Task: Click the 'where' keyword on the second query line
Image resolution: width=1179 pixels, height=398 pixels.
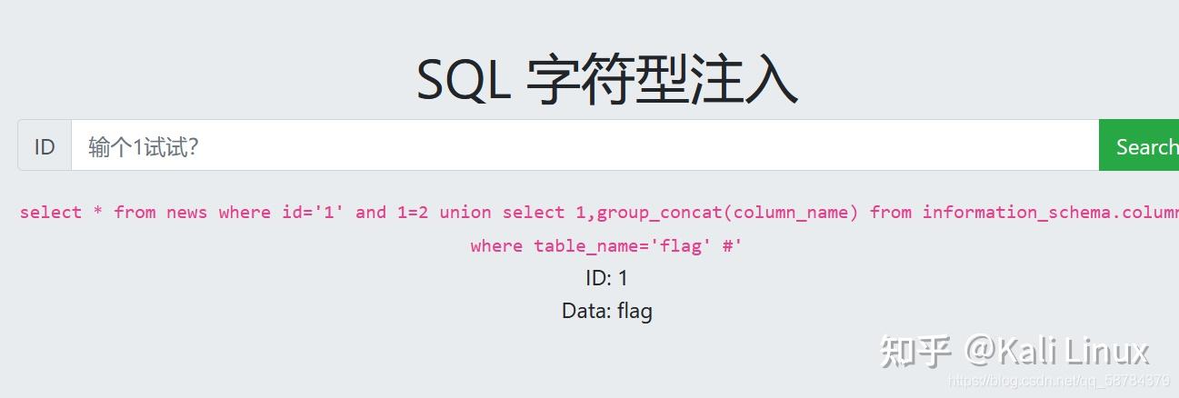Action: (496, 245)
